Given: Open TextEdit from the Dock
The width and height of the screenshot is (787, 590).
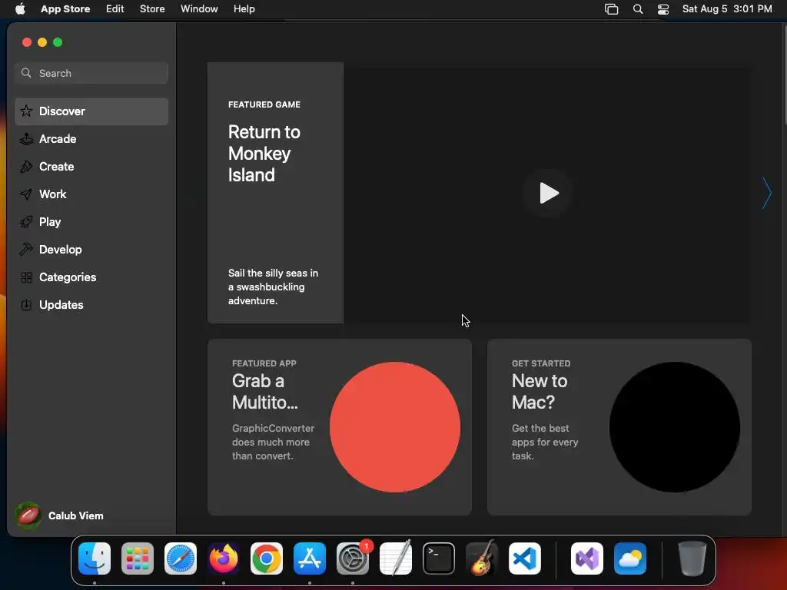Looking at the screenshot, I should point(396,559).
